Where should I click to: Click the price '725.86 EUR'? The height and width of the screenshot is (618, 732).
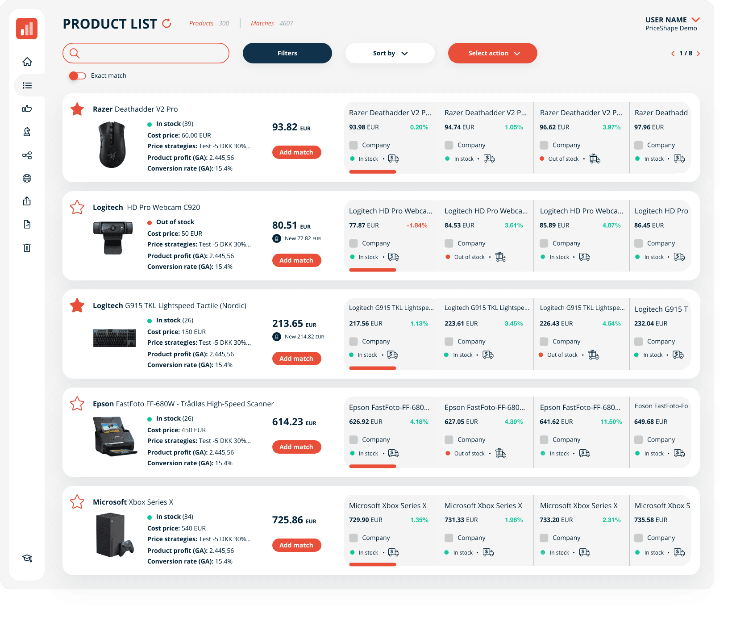[294, 520]
